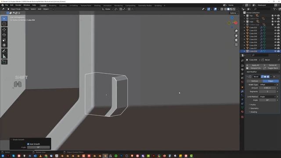Image resolution: width=281 pixels, height=158 pixels.
Task: Expand the Geometry subpanel
Action: click(254, 108)
